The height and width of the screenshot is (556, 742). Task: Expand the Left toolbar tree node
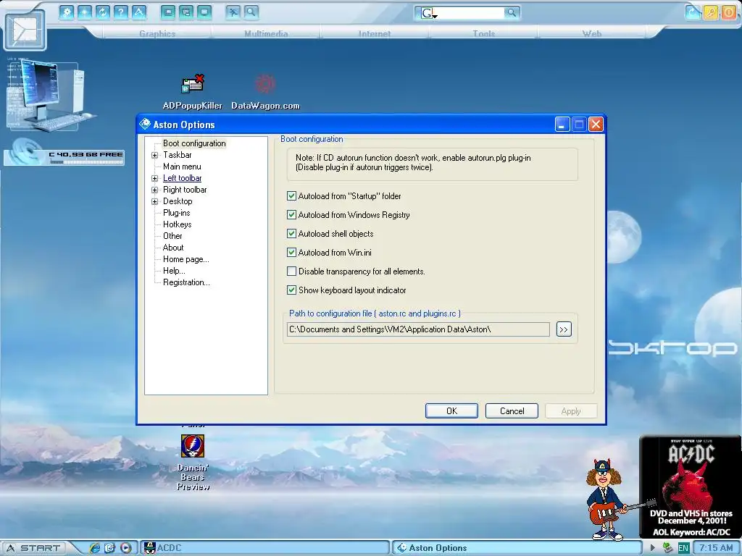pos(155,178)
